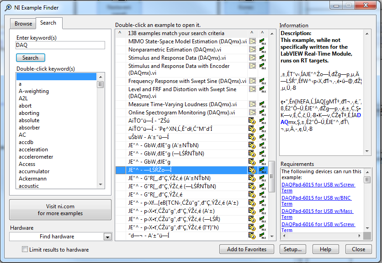Select the keyword 'acoustic'
This screenshot has width=382, height=263.
point(29,186)
